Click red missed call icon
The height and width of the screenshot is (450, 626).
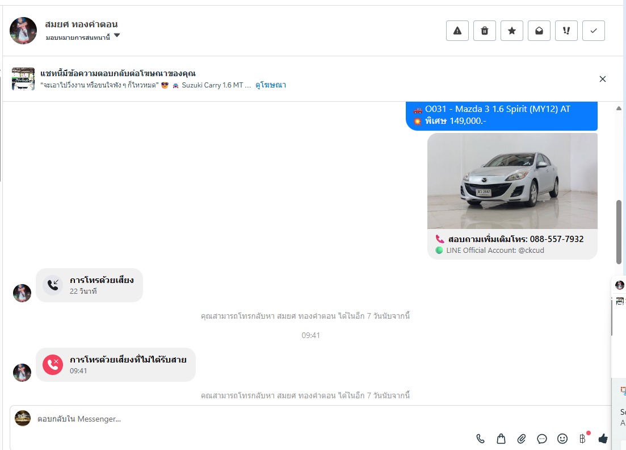pyautogui.click(x=53, y=364)
